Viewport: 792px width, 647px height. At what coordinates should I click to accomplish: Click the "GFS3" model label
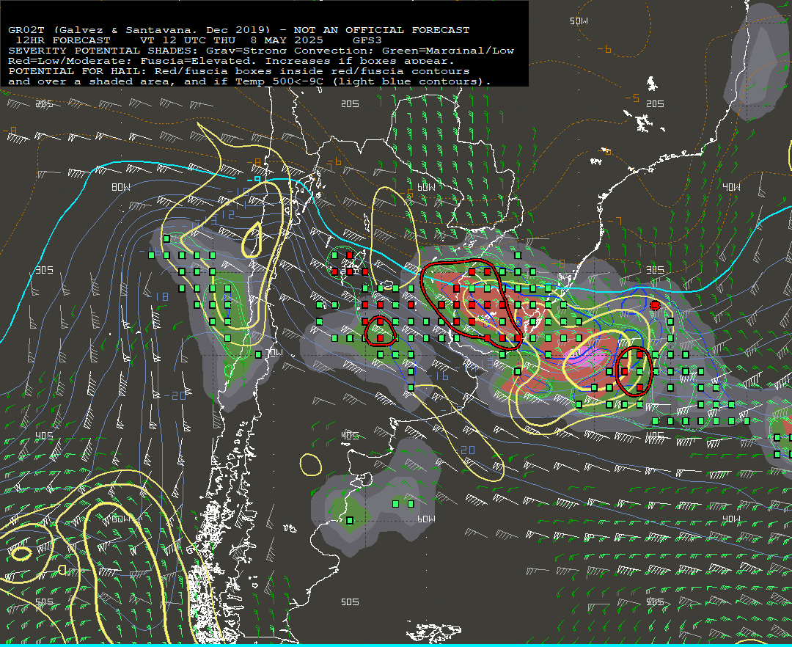pyautogui.click(x=367, y=40)
